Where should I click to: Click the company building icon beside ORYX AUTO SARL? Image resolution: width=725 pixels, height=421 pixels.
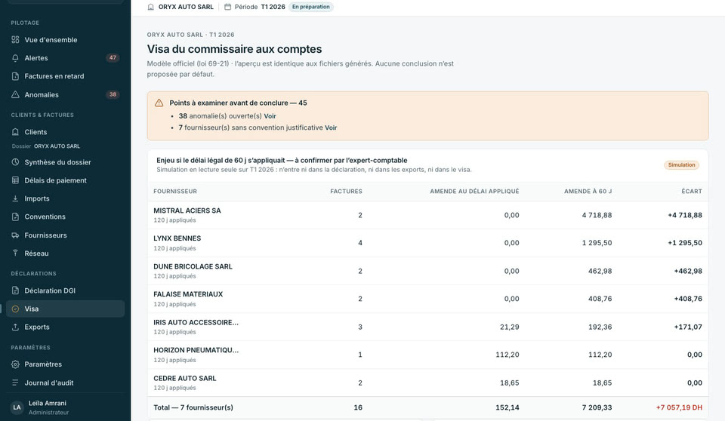[x=151, y=7]
